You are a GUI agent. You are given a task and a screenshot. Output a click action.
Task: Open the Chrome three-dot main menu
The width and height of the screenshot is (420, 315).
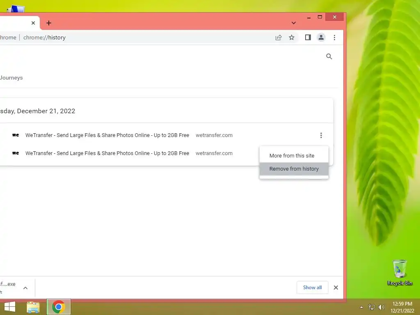tap(334, 37)
